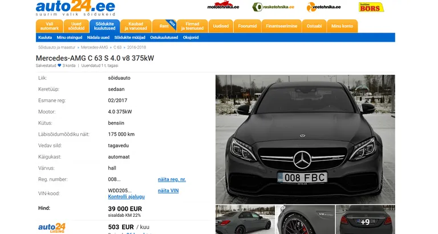
Task: Click the näita VIN link
Action: click(x=168, y=191)
